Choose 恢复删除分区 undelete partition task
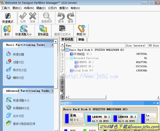 [x=18, y=108]
